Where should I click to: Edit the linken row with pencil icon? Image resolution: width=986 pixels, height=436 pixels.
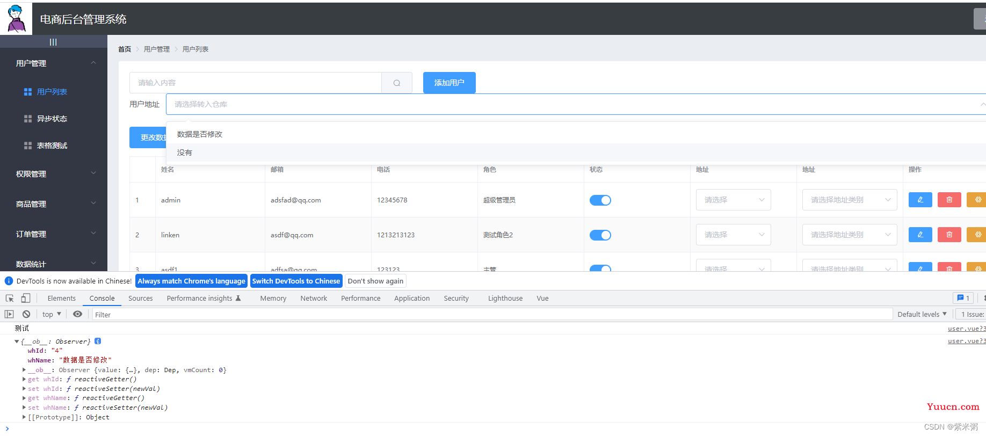coord(920,235)
